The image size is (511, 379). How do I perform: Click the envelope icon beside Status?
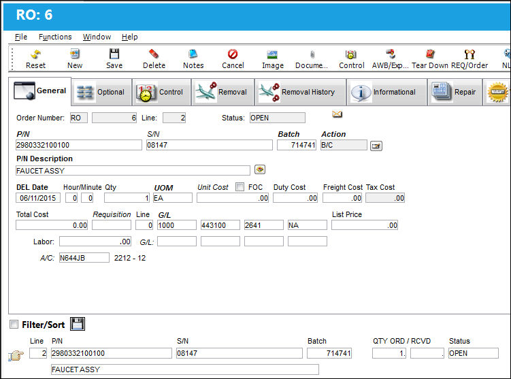pos(337,114)
